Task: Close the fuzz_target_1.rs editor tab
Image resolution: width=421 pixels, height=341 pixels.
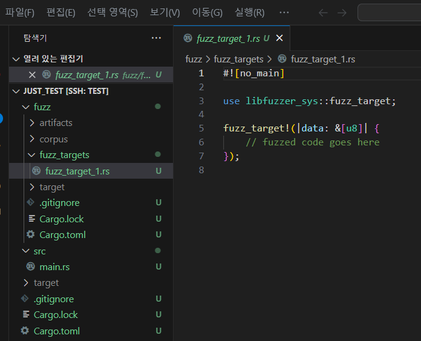Action: [x=279, y=38]
